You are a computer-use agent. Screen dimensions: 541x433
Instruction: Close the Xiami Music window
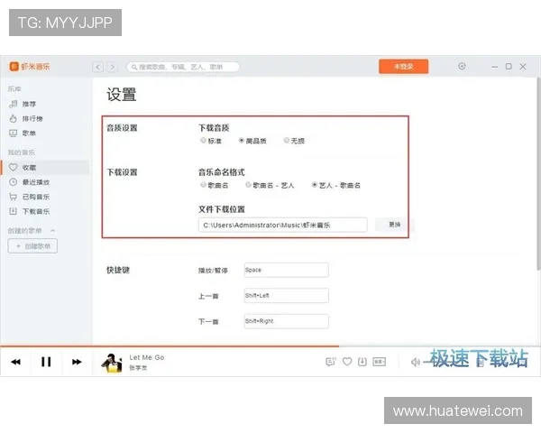pos(523,66)
